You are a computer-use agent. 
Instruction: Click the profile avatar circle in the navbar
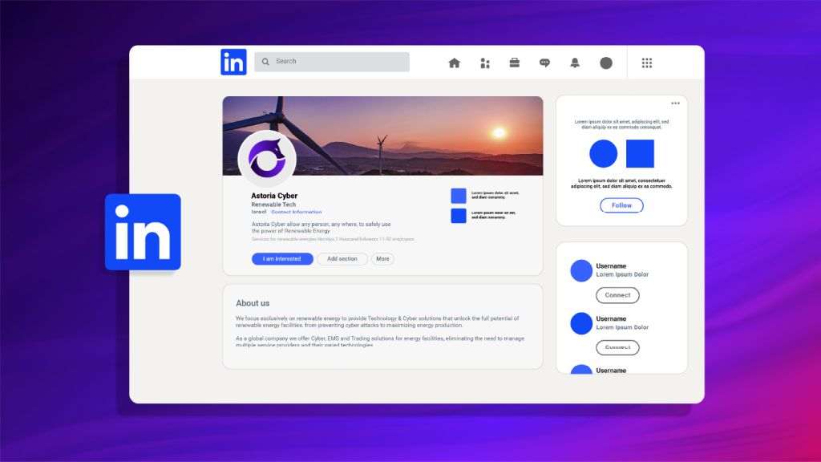pos(606,63)
